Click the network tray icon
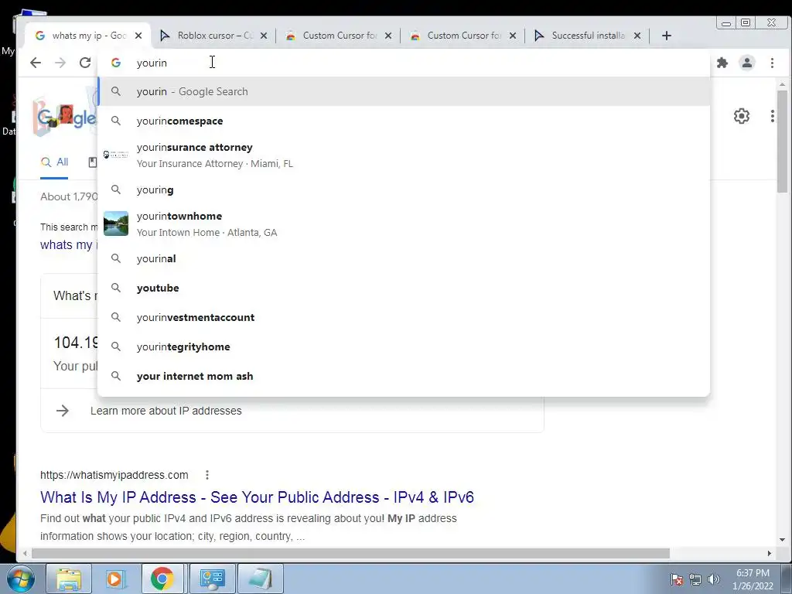Viewport: 792px width, 594px height. tap(695, 579)
